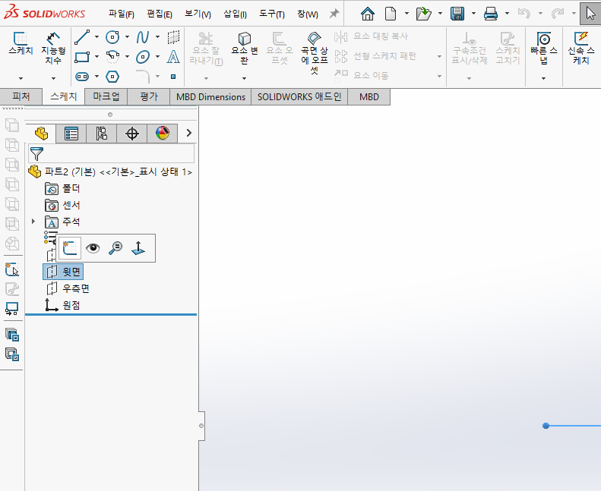Select the Ellipse sketch tool

pos(143,57)
